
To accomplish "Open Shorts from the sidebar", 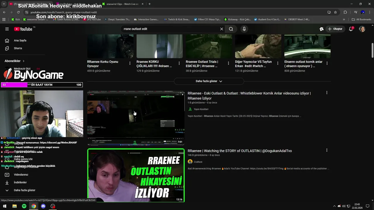I will 18,48.
